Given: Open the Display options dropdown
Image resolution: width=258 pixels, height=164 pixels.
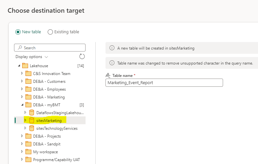Looking at the screenshot, I should [x=32, y=57].
